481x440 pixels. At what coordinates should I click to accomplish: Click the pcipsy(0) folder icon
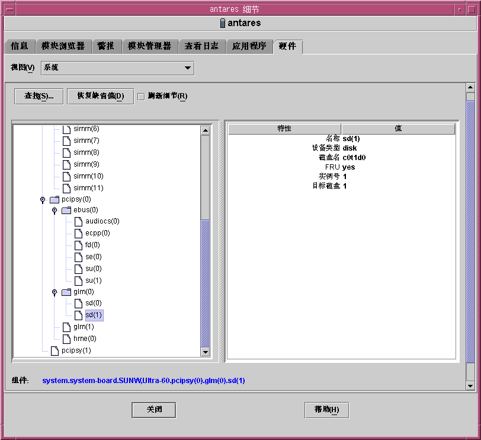pyautogui.click(x=54, y=200)
